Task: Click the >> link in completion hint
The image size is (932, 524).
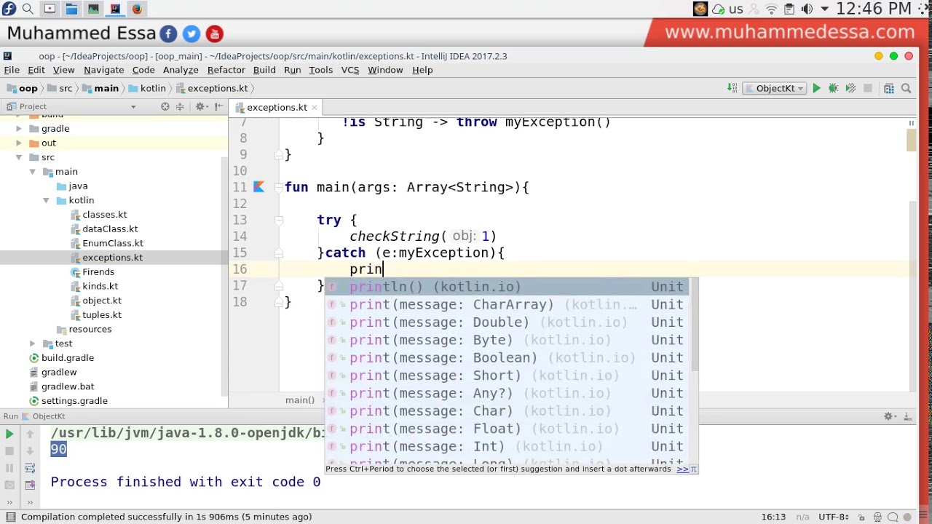Action: [682, 469]
